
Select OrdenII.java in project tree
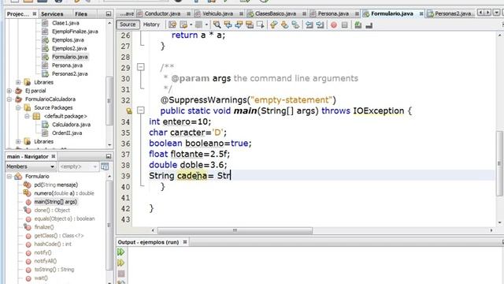coord(67,133)
